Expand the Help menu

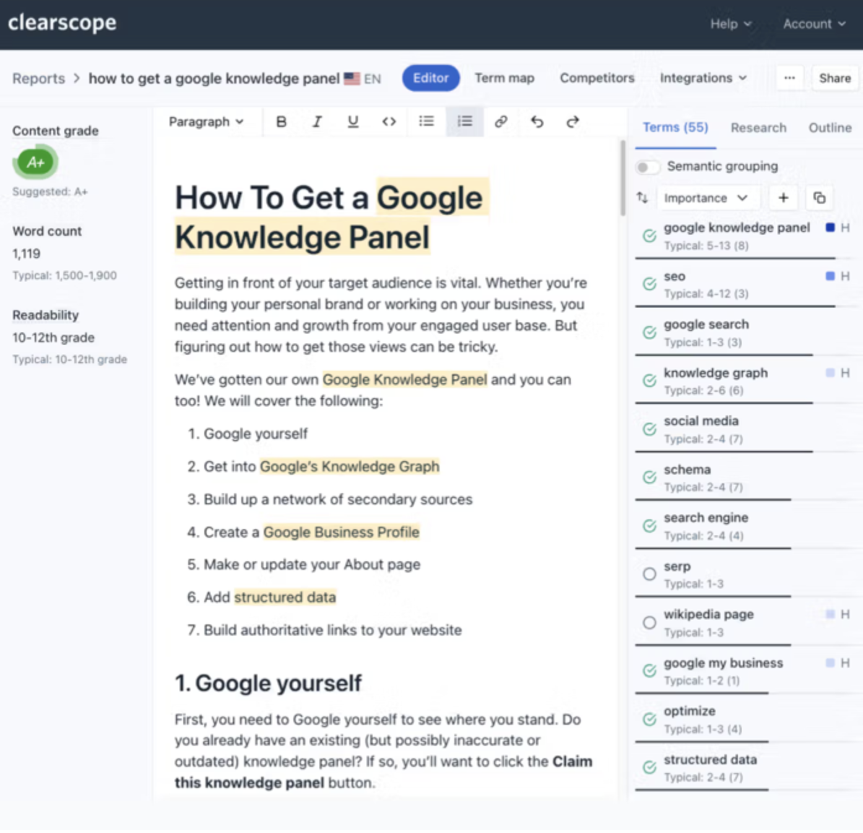731,24
